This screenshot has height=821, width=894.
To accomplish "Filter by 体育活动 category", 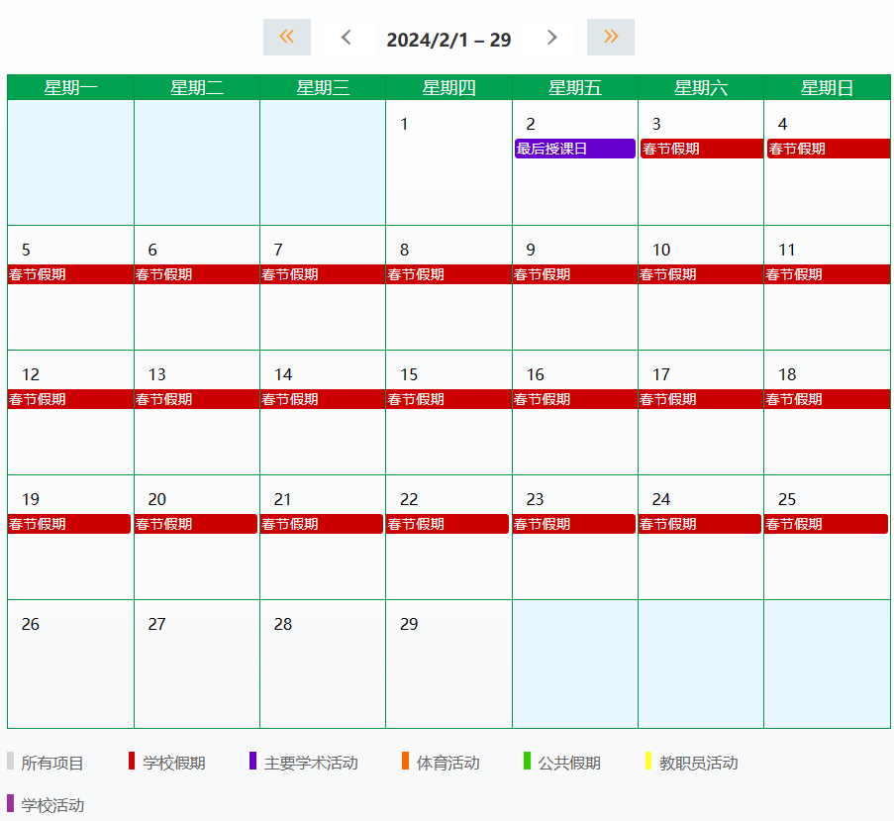I will (x=447, y=763).
